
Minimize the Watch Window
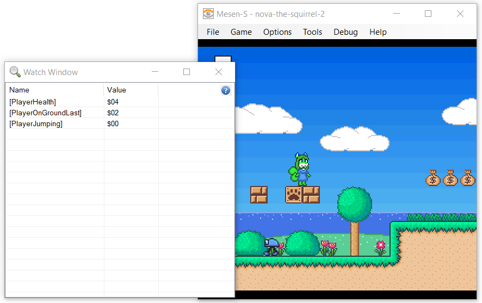click(155, 72)
